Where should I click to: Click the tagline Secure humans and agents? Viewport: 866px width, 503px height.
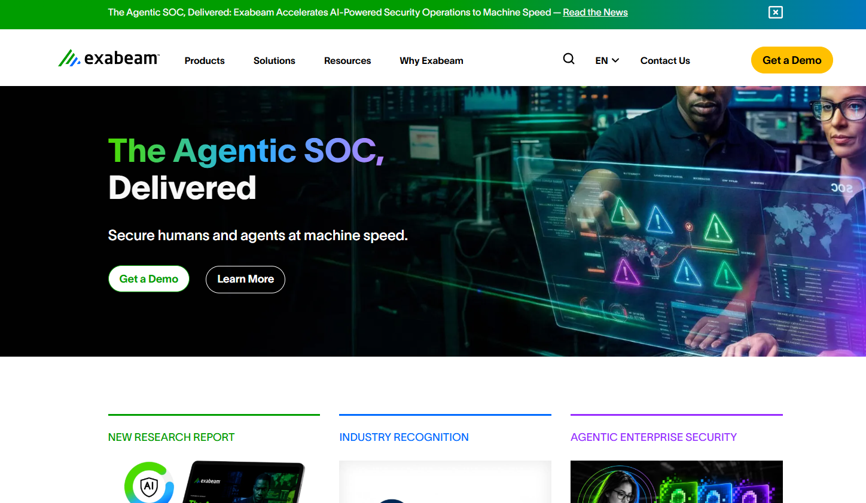(258, 235)
